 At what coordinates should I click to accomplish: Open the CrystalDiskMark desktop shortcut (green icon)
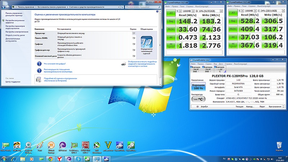[x=131, y=147]
